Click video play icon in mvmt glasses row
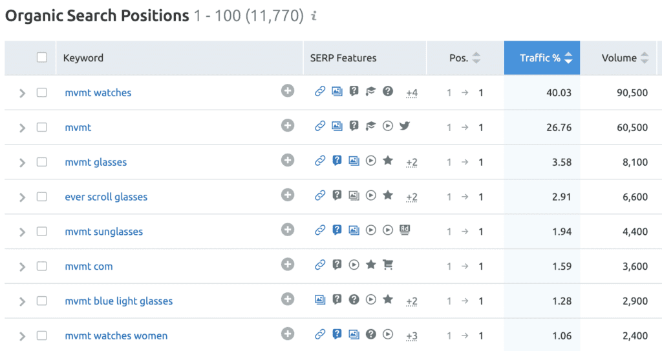The height and width of the screenshot is (351, 662). coord(370,161)
